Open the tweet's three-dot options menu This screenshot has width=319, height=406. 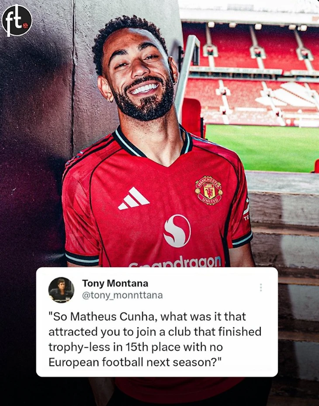(x=261, y=287)
